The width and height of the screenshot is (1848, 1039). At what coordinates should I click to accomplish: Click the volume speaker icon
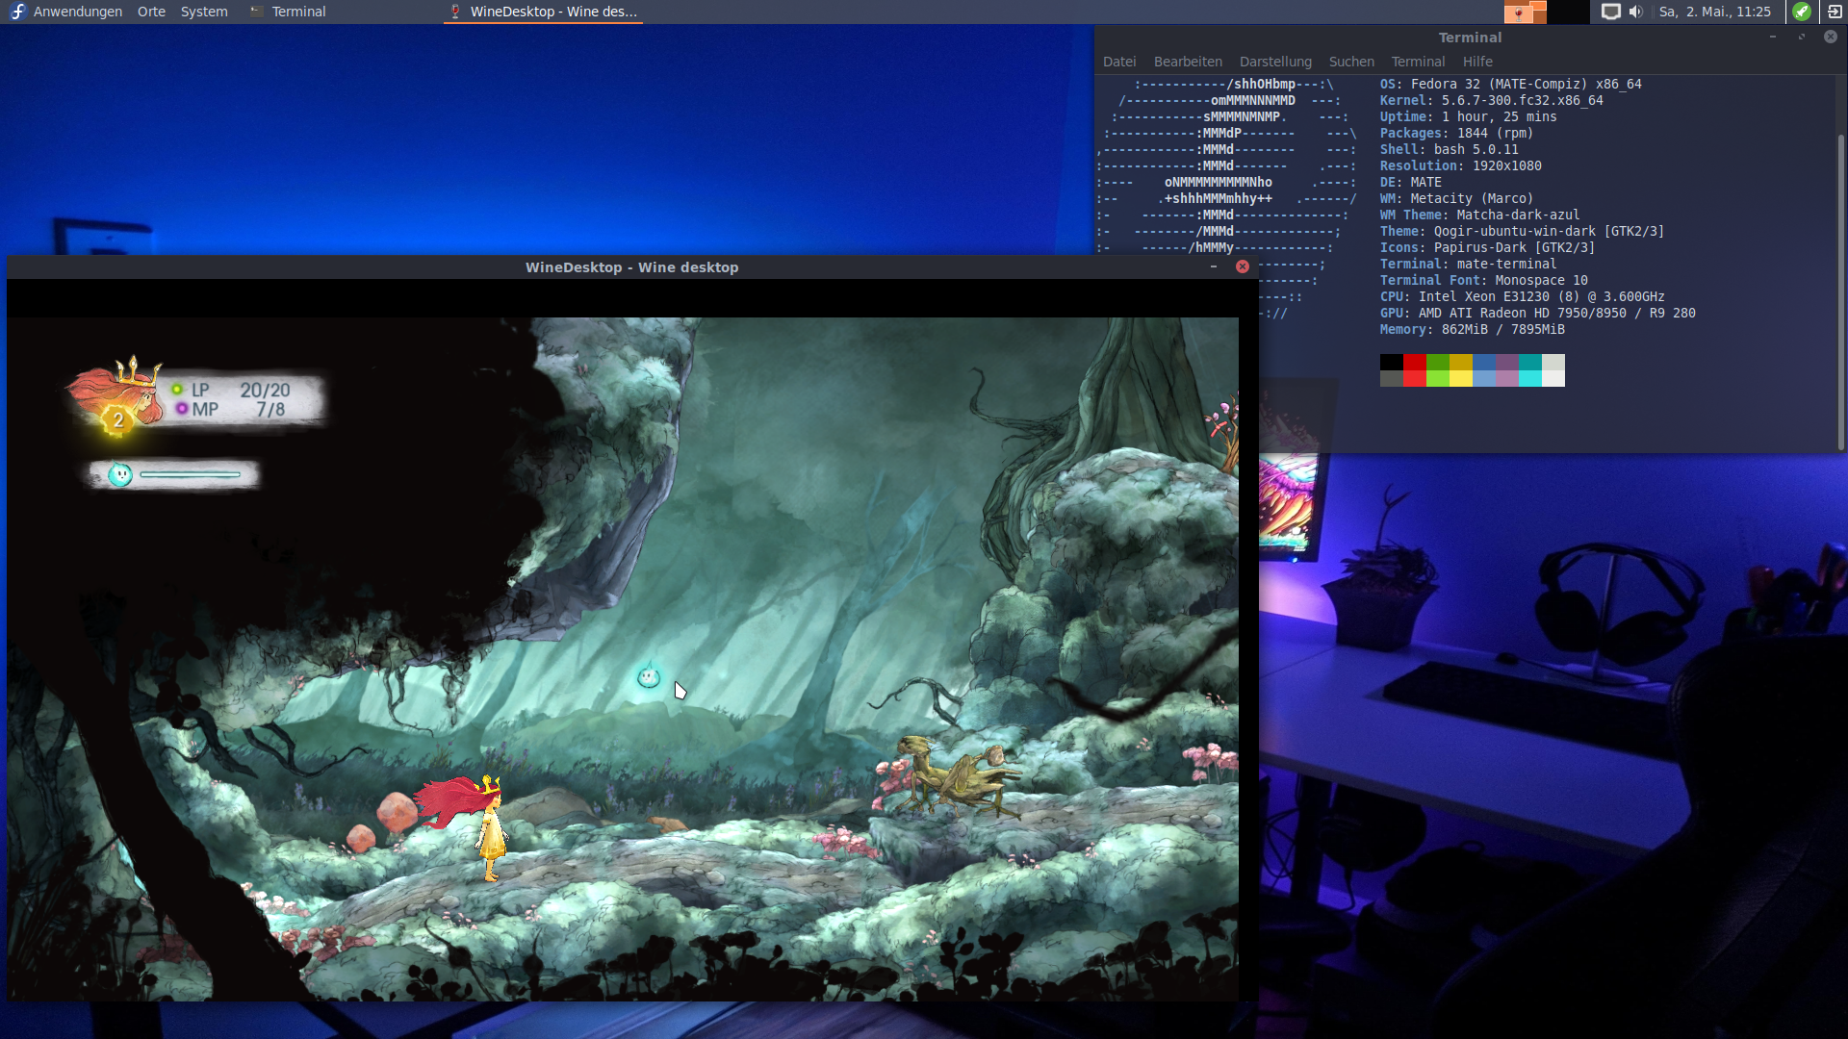[1635, 12]
